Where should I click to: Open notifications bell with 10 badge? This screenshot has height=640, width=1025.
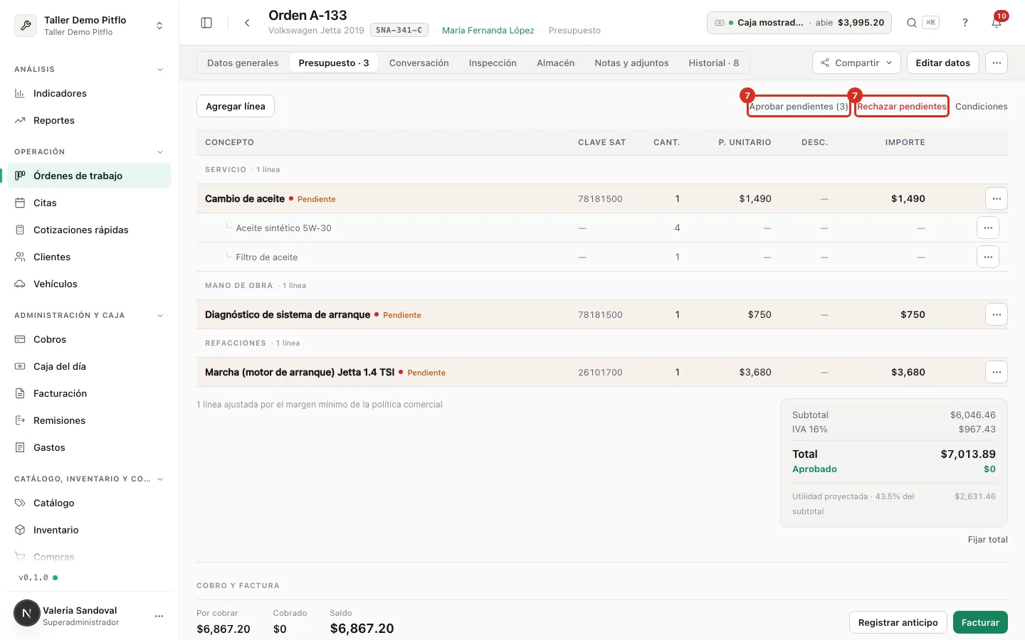(x=997, y=23)
